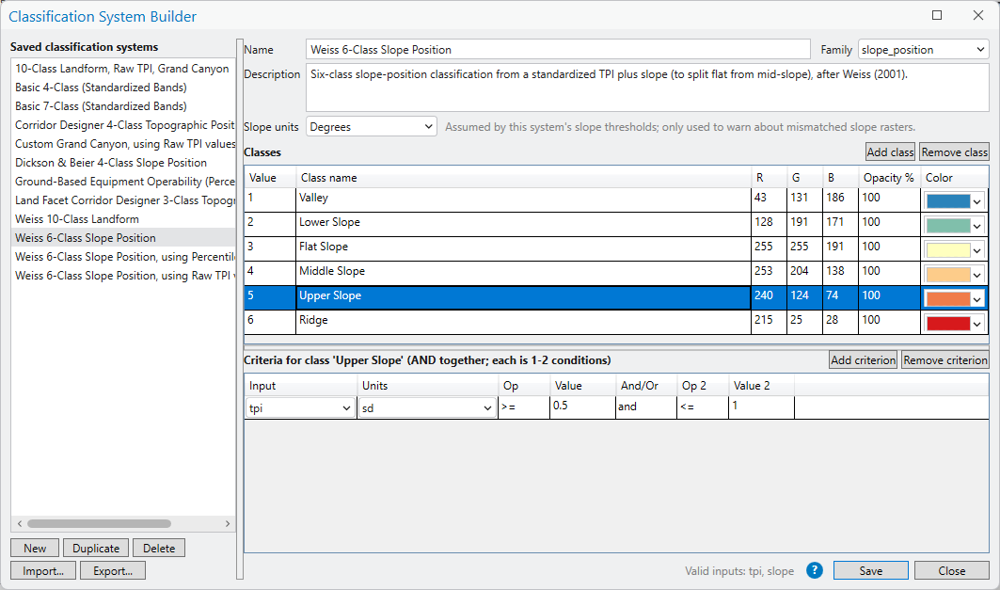1000x590 pixels.
Task: Select 'Corridor Designer 4-Class Topographic' system
Action: tap(123, 125)
